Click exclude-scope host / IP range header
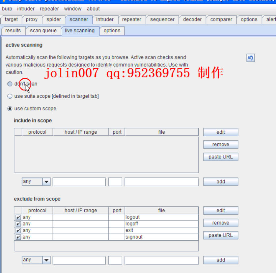Image resolution: width=276 pixels, height=273 pixels. point(81,211)
